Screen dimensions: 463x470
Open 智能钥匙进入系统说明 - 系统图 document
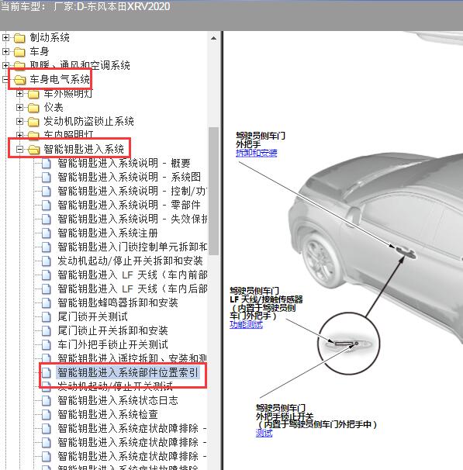130,177
